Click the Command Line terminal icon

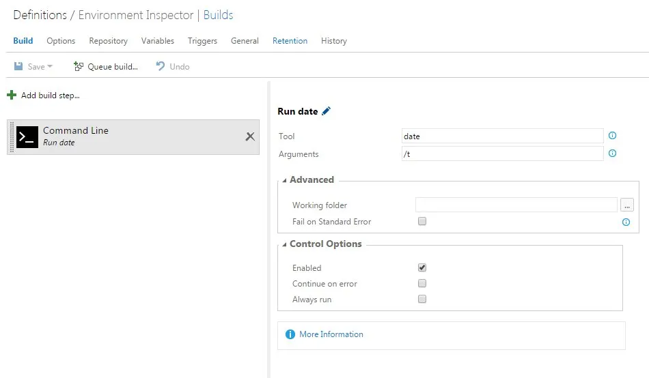(x=27, y=136)
